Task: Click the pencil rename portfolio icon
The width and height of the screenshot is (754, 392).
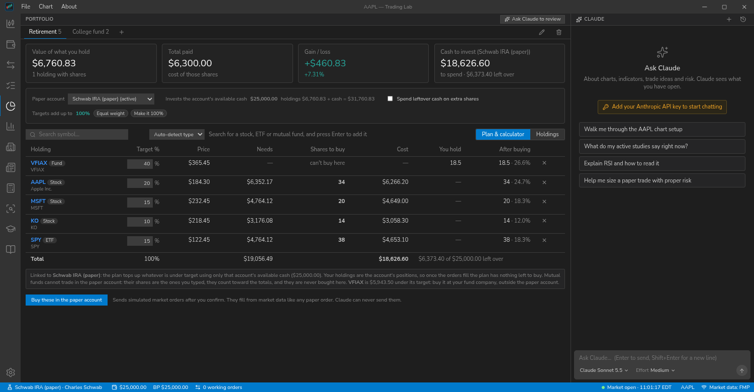Action: tap(542, 32)
